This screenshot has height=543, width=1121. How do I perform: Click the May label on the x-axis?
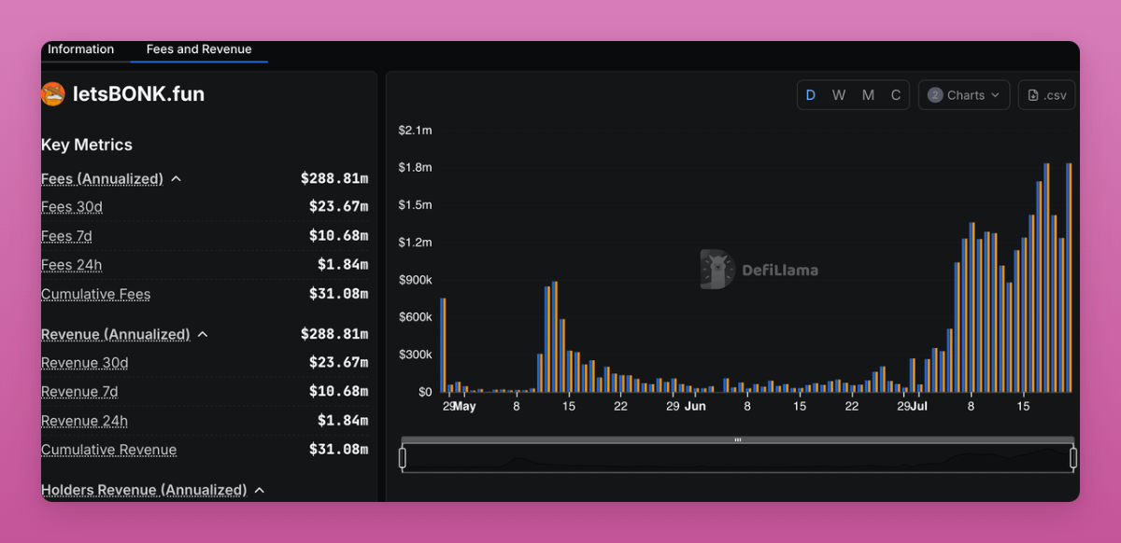(464, 407)
